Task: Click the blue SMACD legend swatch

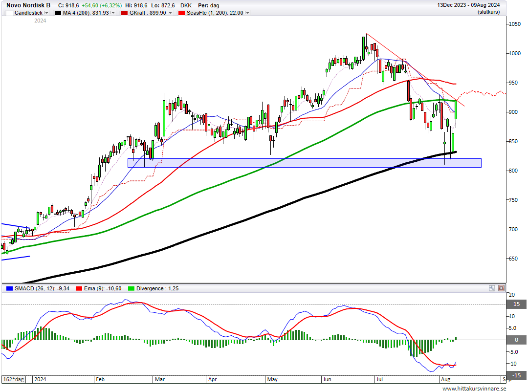Action: tap(9, 289)
